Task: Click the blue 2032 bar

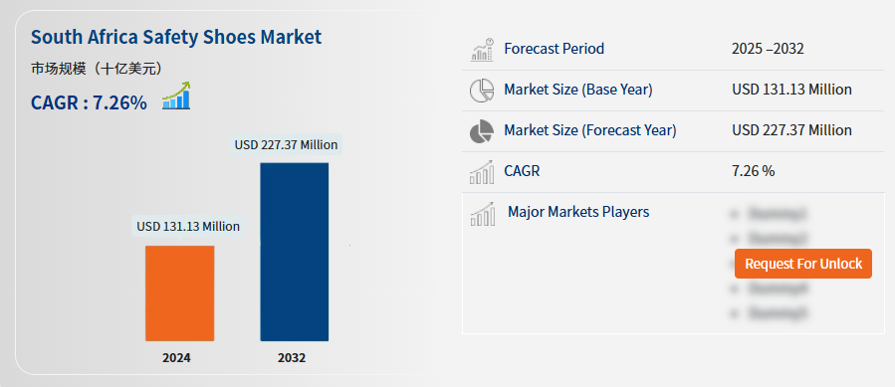Action: click(x=295, y=252)
